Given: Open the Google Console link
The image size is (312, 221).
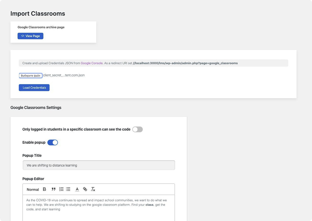Looking at the screenshot, I should pos(92,63).
